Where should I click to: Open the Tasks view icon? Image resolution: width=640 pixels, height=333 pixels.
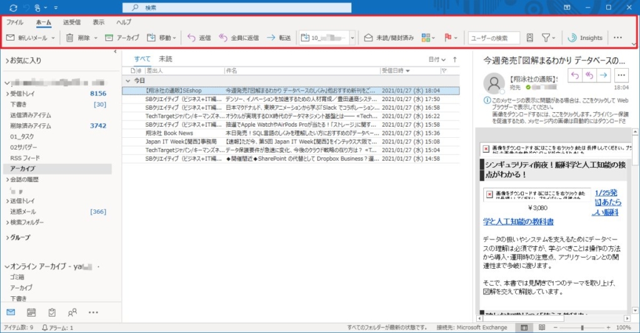coord(52,312)
